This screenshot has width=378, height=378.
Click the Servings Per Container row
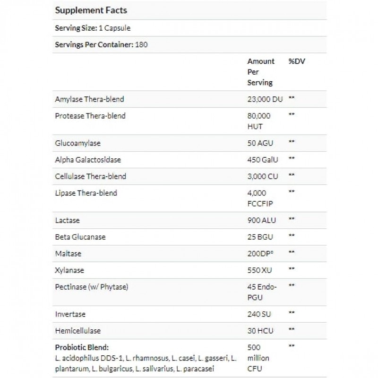tap(103, 45)
